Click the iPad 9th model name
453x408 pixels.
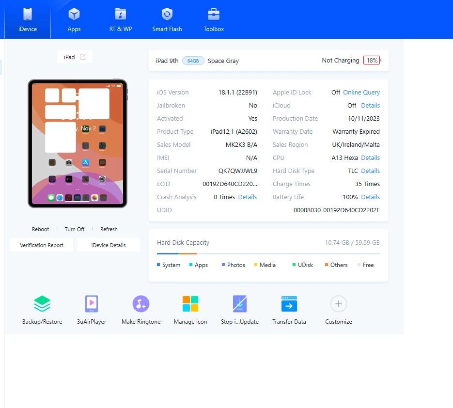pyautogui.click(x=167, y=61)
